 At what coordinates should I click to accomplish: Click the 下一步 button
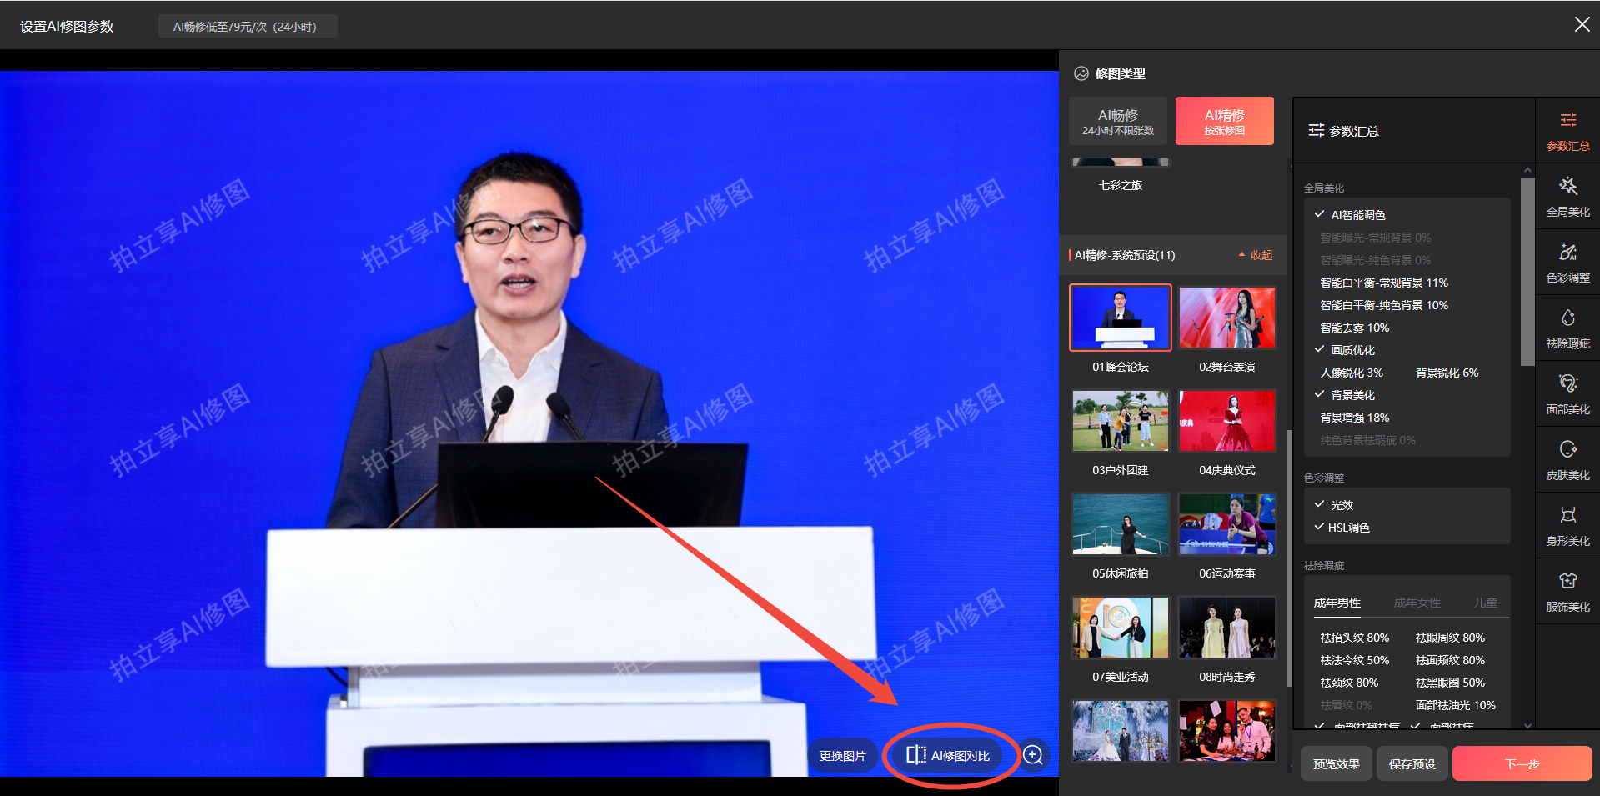tap(1522, 763)
